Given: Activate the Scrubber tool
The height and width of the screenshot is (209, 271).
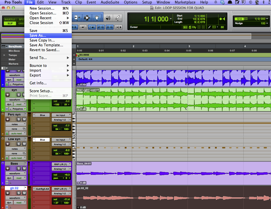Looking at the screenshot, I should 108,17.
